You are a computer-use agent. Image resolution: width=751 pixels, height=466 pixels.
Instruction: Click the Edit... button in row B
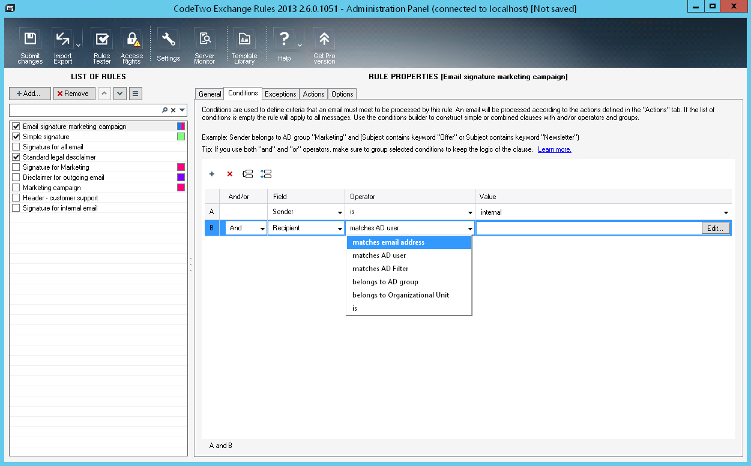pos(716,228)
